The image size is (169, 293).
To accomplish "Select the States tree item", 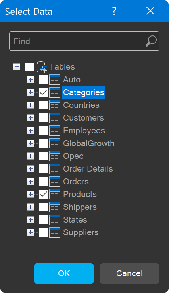I will (x=75, y=220).
